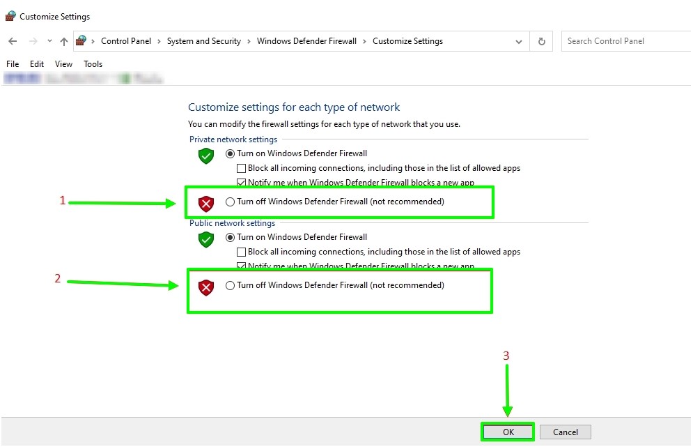Click red shield icon under Private network

coord(206,204)
